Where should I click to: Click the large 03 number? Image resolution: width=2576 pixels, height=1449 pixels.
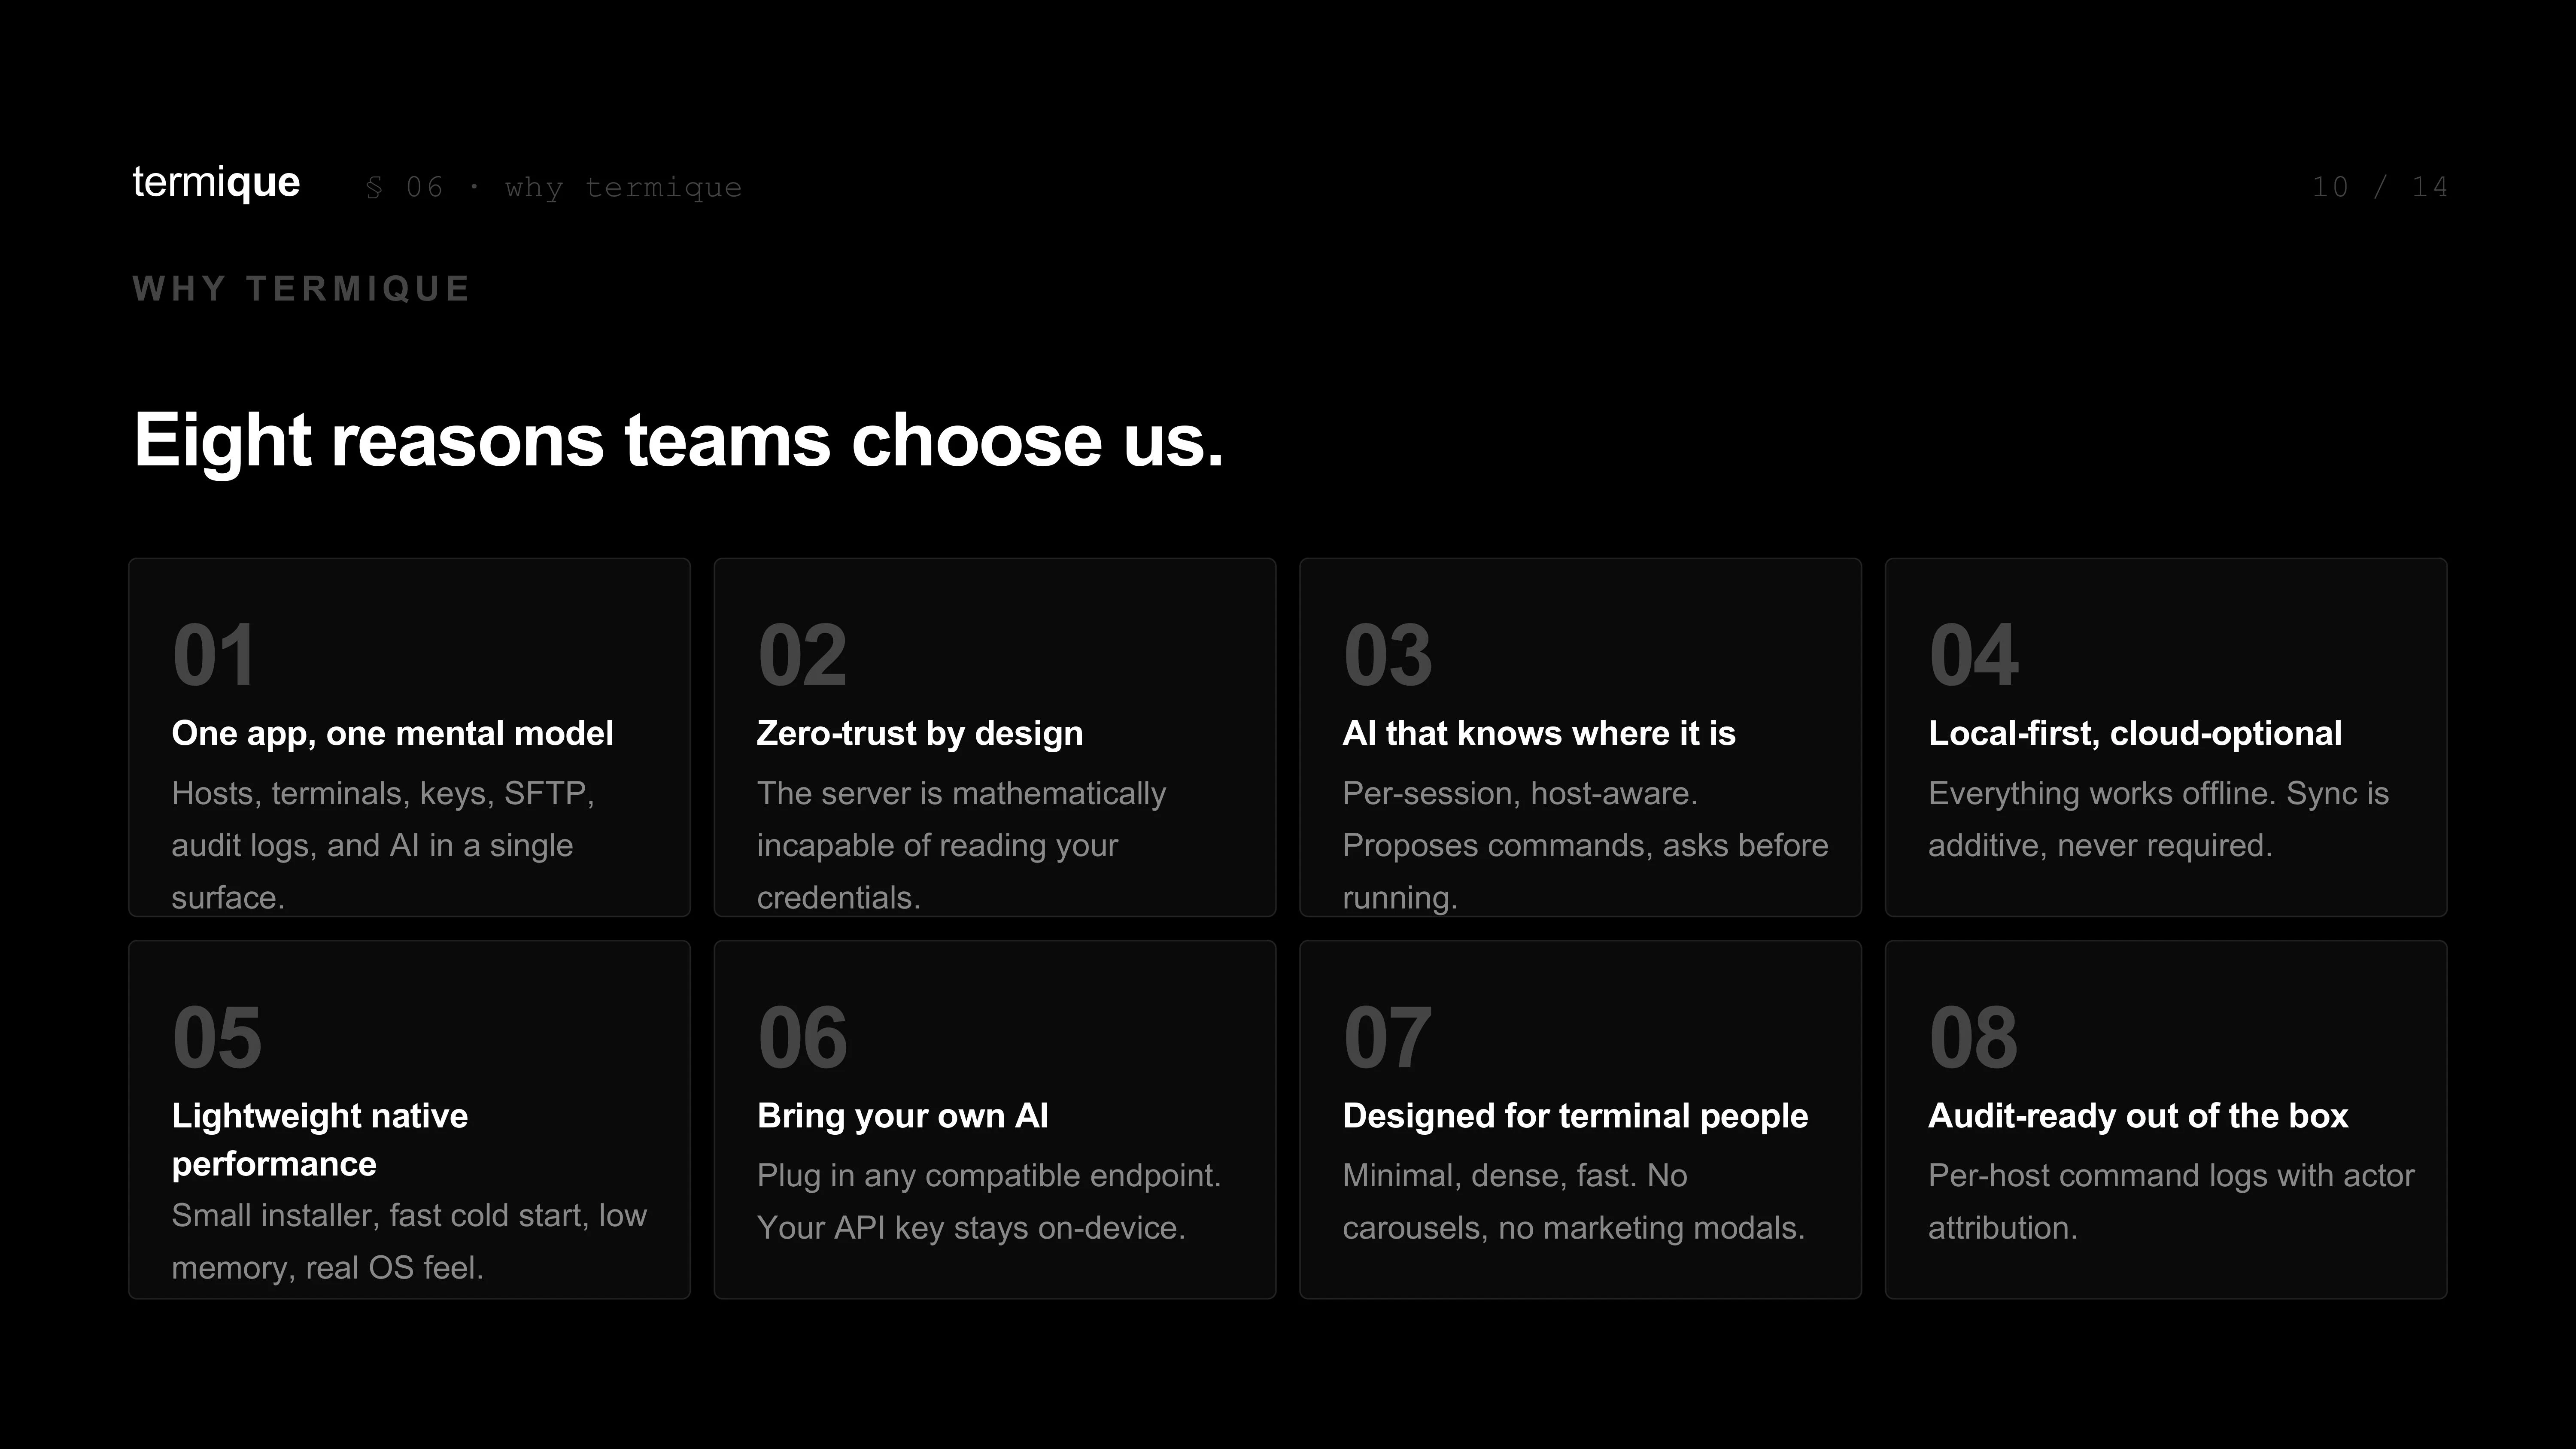pyautogui.click(x=1388, y=655)
